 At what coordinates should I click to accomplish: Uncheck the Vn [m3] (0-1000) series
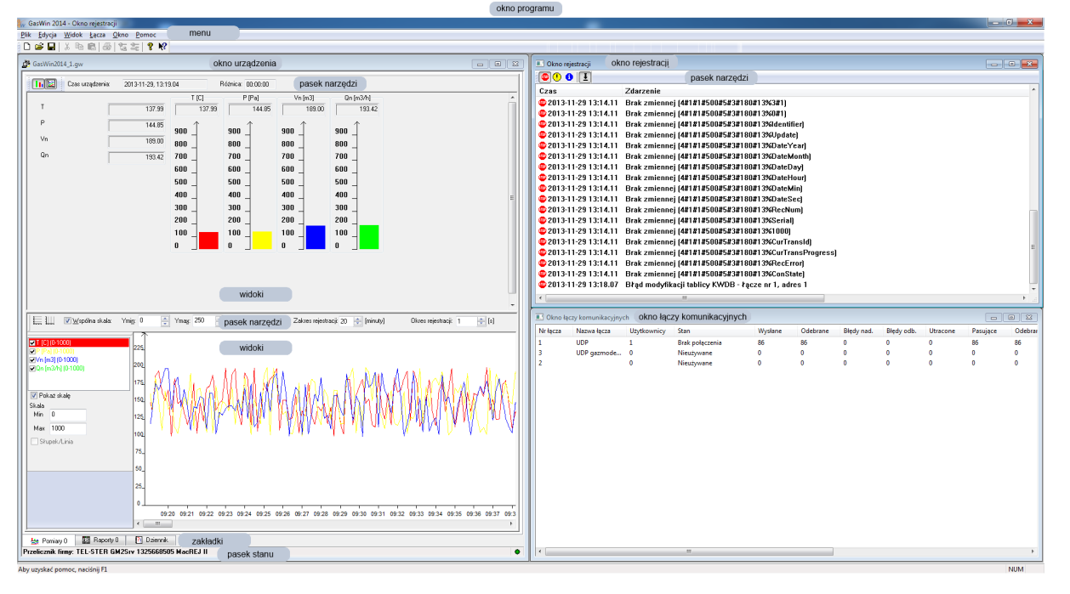point(33,359)
